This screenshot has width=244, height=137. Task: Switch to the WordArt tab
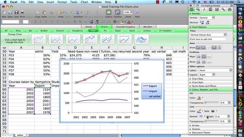pyautogui.click(x=148, y=27)
